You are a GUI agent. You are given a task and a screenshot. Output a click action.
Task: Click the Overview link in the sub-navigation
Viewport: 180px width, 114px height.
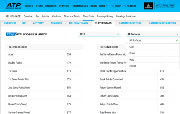(x=28, y=16)
